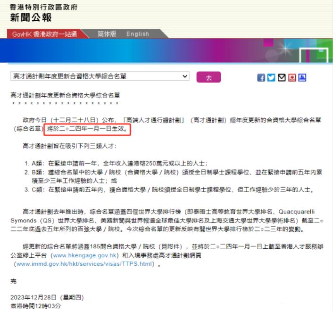Click the white-framed green square in banner
Viewport: 333px width, 311px height.
314,56
